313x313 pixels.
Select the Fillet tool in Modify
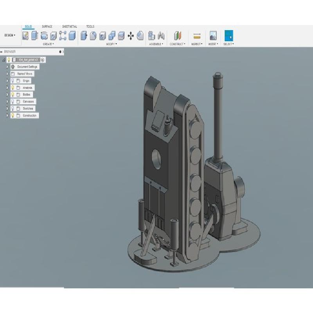(93, 36)
